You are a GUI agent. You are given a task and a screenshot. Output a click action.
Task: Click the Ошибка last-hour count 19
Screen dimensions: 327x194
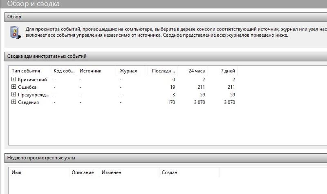tap(172, 87)
